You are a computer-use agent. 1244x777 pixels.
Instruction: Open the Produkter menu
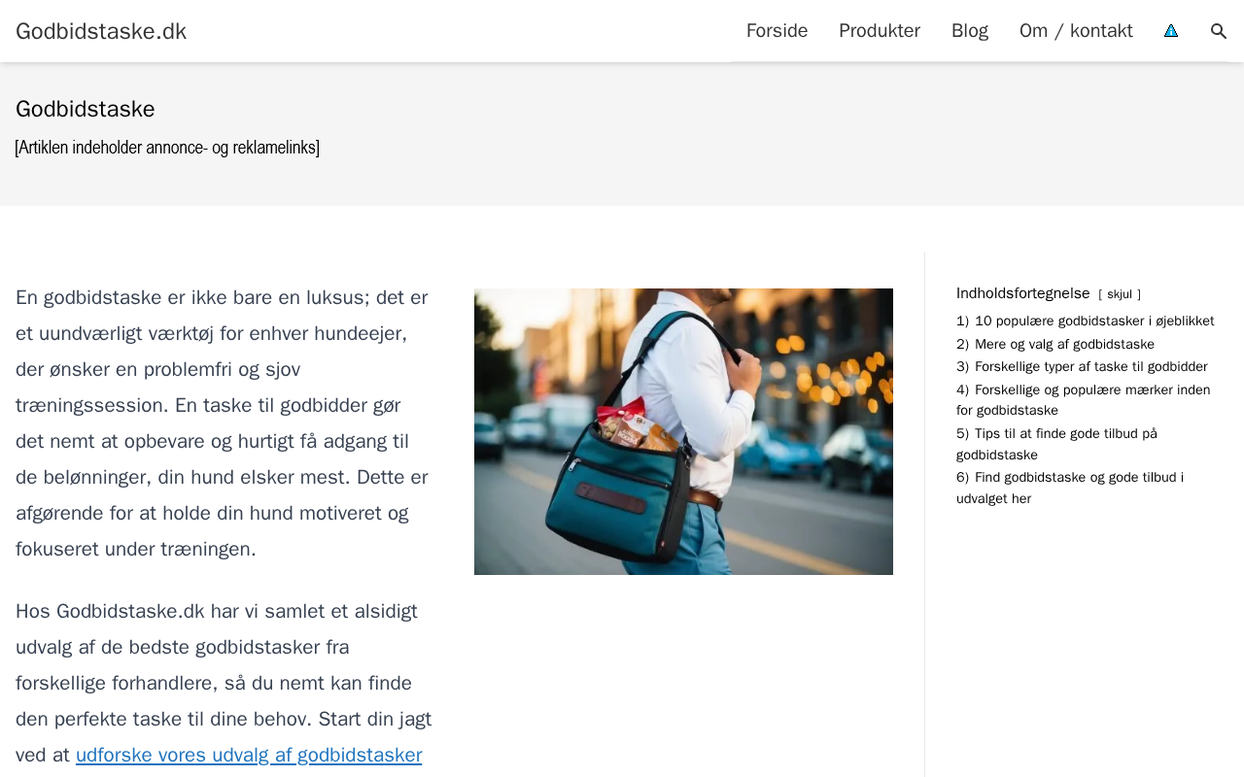click(880, 31)
